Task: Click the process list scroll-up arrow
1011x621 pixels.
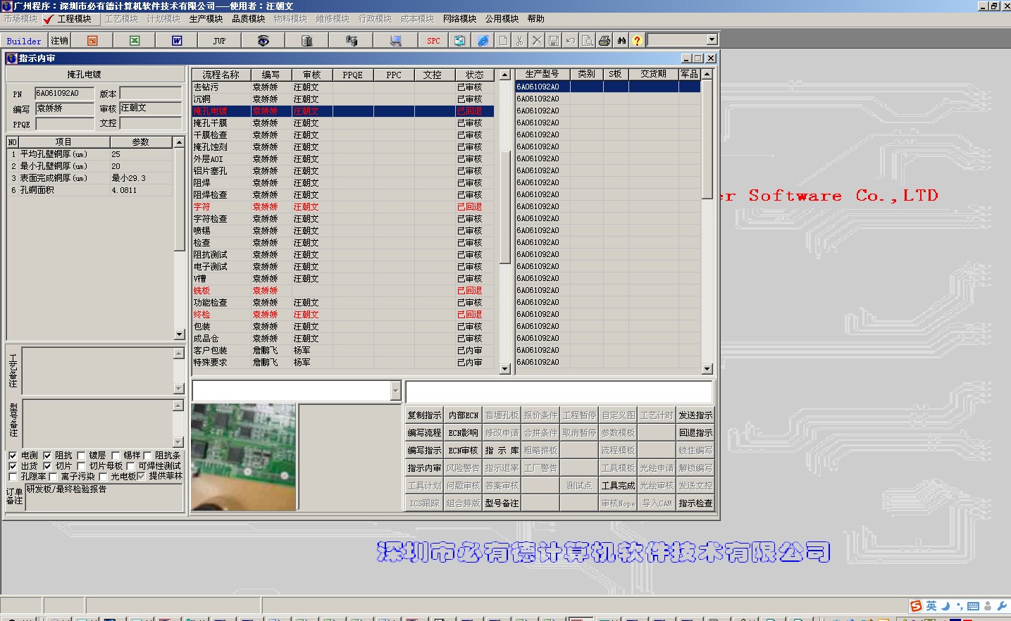Action: pyautogui.click(x=504, y=75)
